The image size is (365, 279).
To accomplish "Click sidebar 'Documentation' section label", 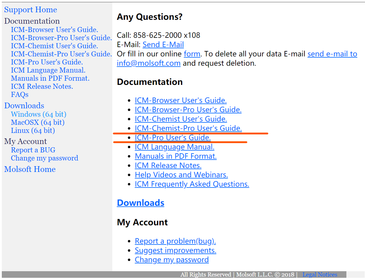I will (32, 21).
